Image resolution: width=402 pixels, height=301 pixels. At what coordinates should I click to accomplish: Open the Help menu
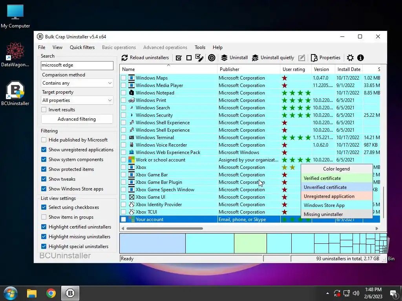tap(217, 47)
